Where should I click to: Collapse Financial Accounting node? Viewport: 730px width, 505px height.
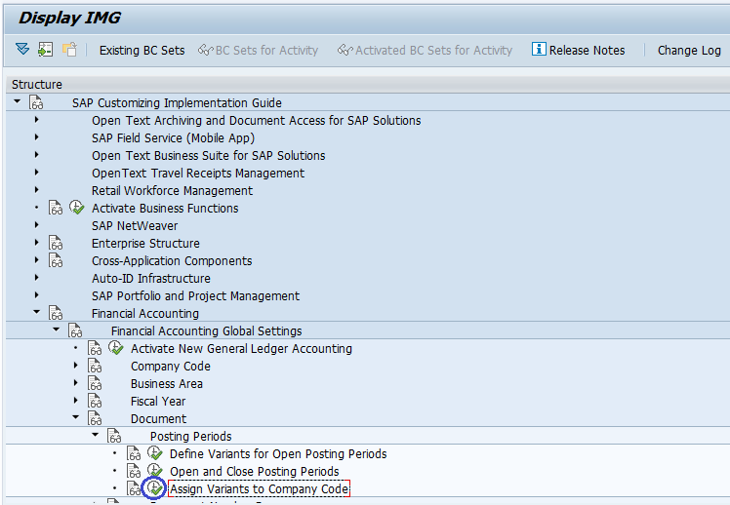(36, 312)
